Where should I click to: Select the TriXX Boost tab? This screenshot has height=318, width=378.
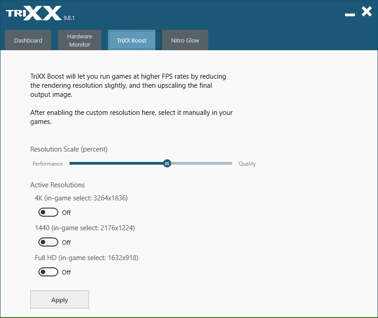[x=131, y=40]
